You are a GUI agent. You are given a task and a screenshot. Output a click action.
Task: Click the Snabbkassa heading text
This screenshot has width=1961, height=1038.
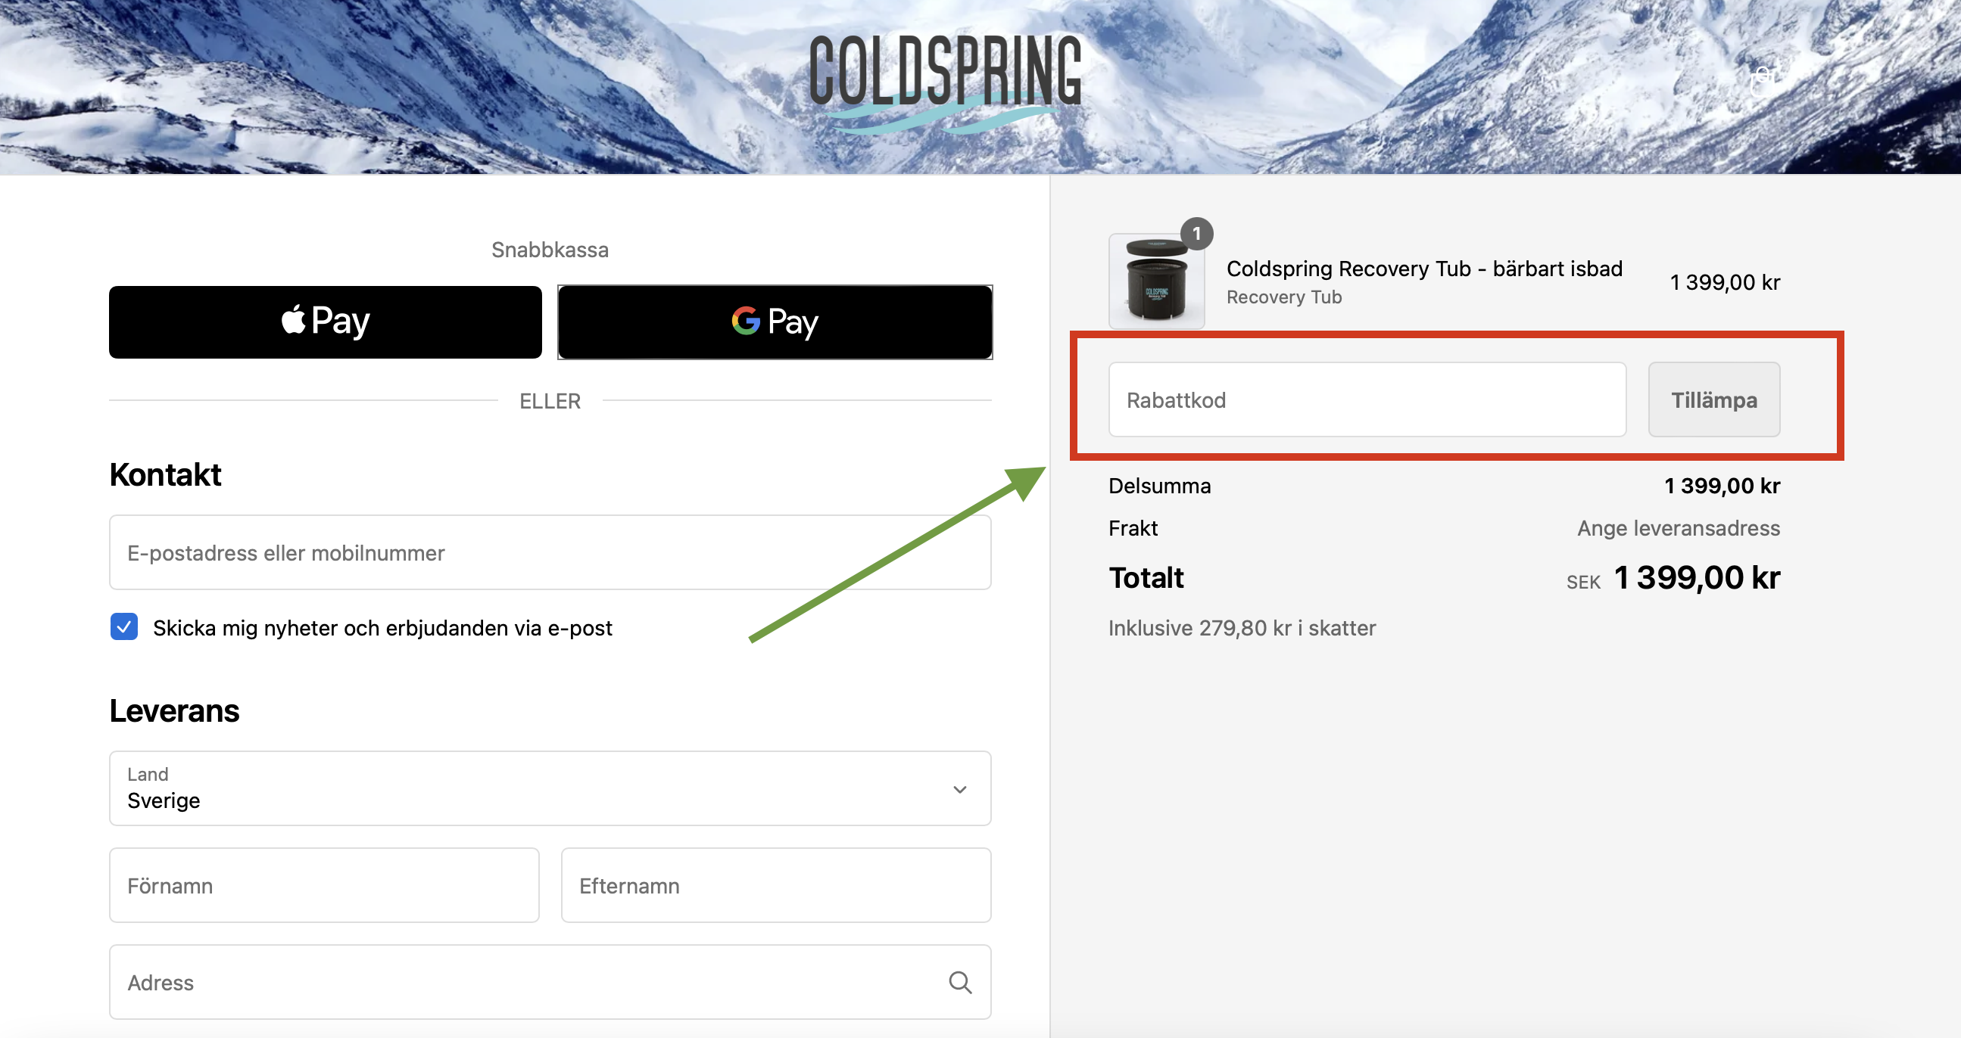pyautogui.click(x=550, y=250)
